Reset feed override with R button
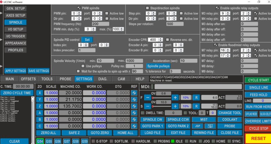Image resolution: width=271 pixels, height=144 pixels. coord(196,98)
